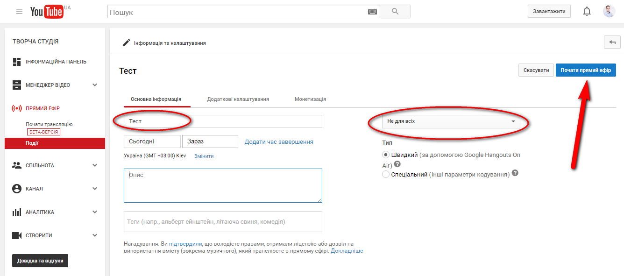Screen dimensions: 624x276
Task: Click the live broadcast icon by Прямий ефір
Action: 17,108
